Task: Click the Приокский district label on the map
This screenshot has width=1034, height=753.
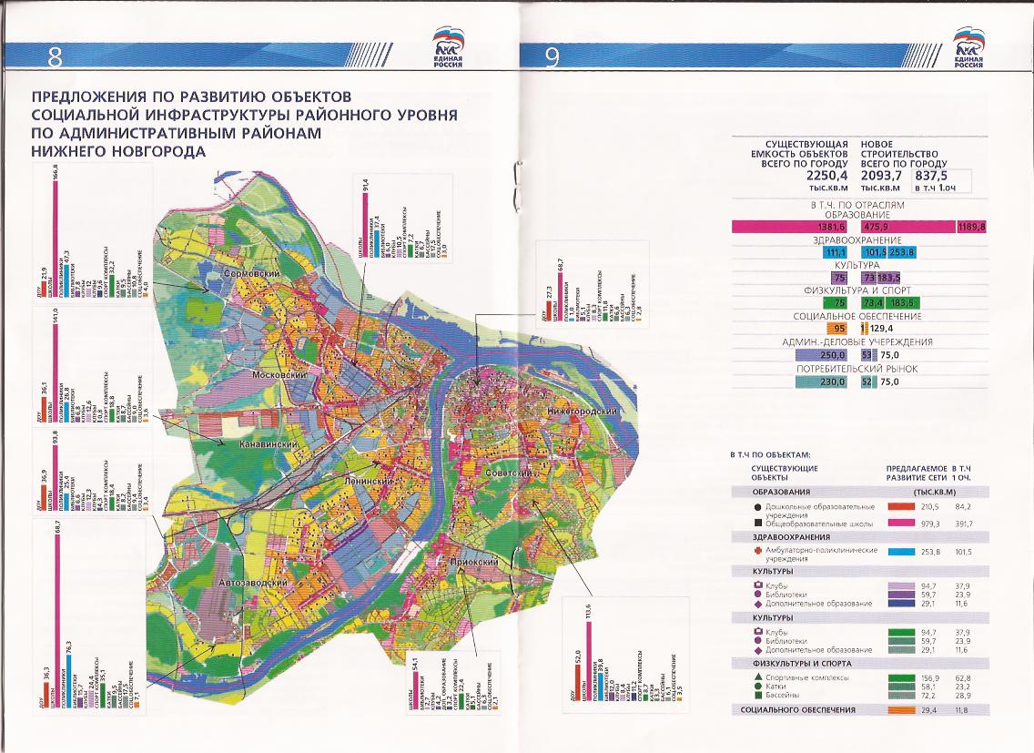Action: [473, 562]
